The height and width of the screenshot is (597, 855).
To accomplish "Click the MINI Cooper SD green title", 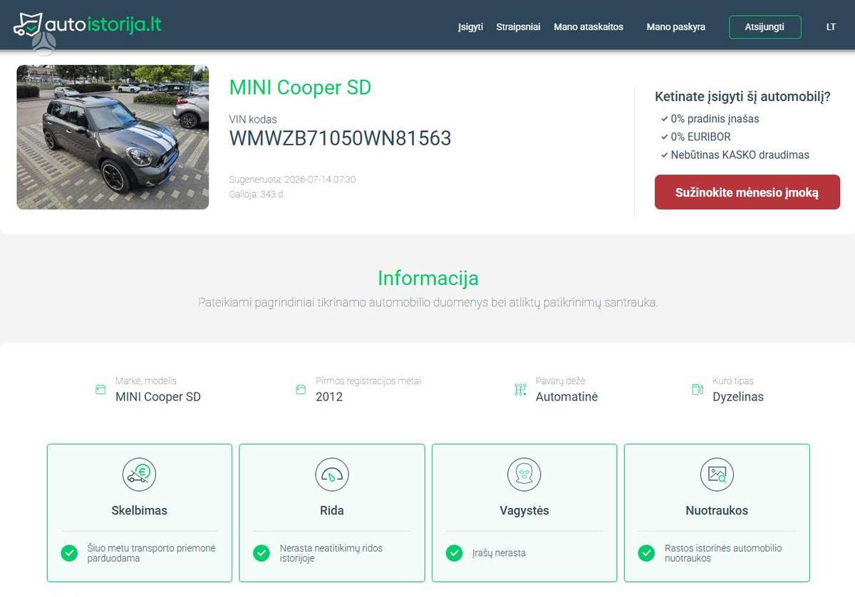I will 300,88.
